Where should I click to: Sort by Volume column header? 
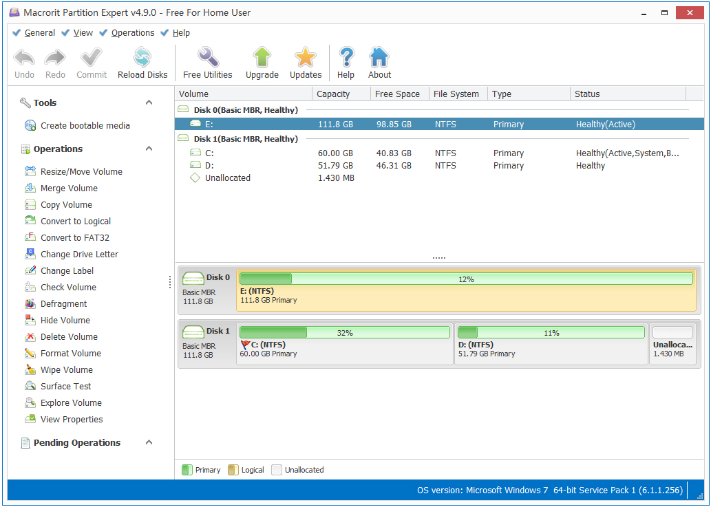click(x=244, y=94)
